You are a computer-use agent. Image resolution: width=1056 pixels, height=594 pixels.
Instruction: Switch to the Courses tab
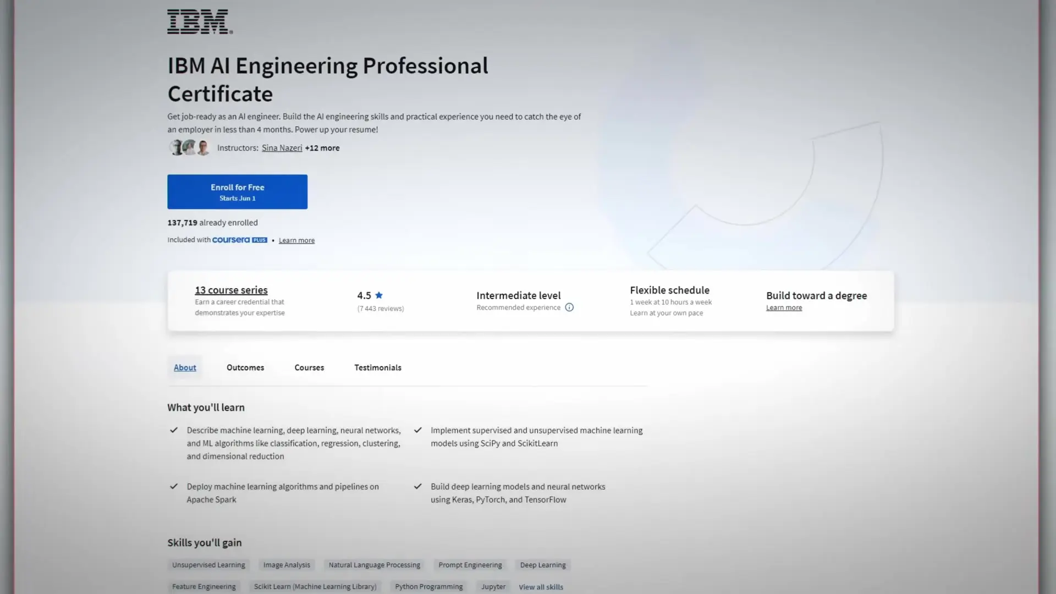(309, 367)
